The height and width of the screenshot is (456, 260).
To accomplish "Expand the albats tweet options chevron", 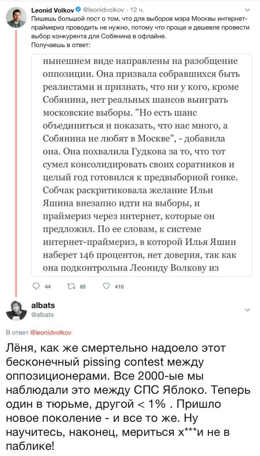I will point(248,310).
